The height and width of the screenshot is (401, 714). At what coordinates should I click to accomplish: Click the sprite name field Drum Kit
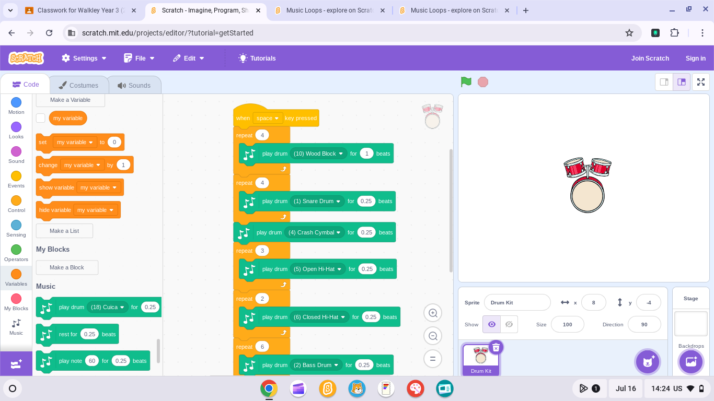click(x=517, y=302)
